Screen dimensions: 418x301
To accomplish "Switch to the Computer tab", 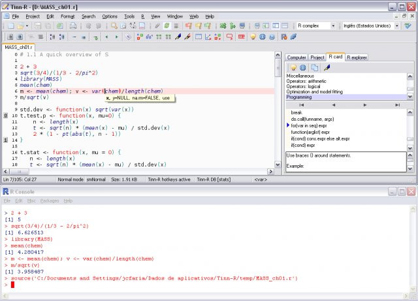I will [297, 57].
